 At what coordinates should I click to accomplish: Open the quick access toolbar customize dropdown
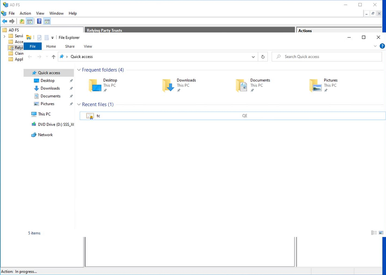click(52, 37)
